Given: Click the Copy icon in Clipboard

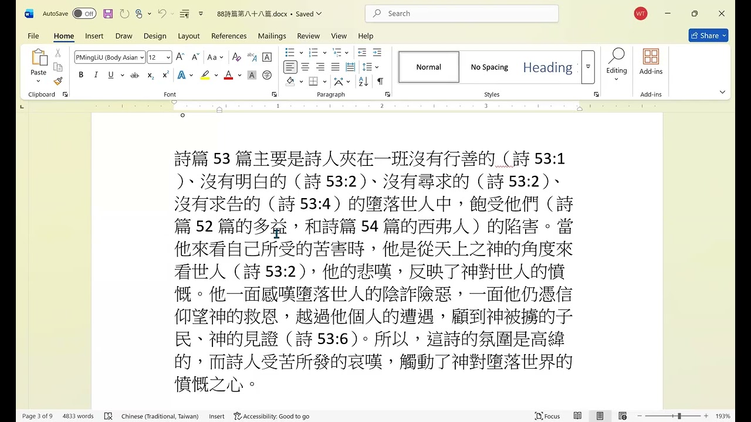Looking at the screenshot, I should 57,67.
